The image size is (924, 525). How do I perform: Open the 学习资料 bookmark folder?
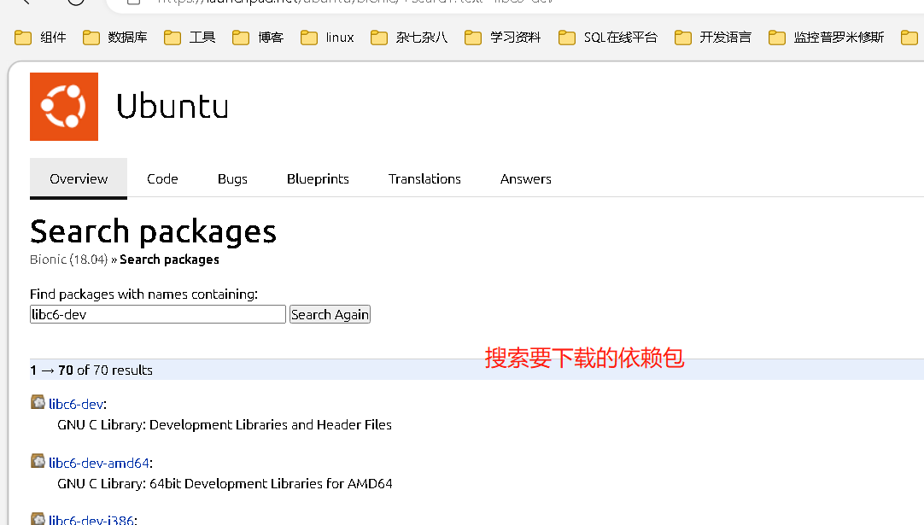point(502,38)
